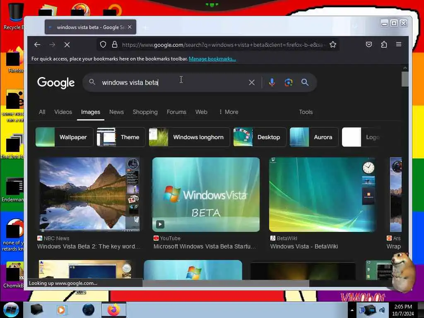Screen dimensions: 424x318
Task: Open 'Windows Vista - BetaWiki' link
Action: (304, 246)
